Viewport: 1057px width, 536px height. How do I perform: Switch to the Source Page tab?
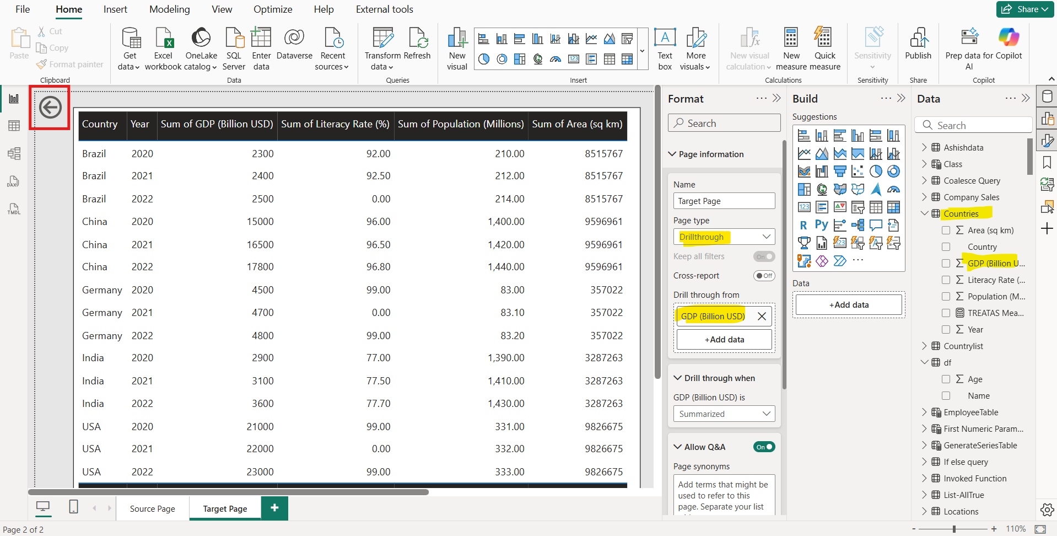[x=152, y=508]
